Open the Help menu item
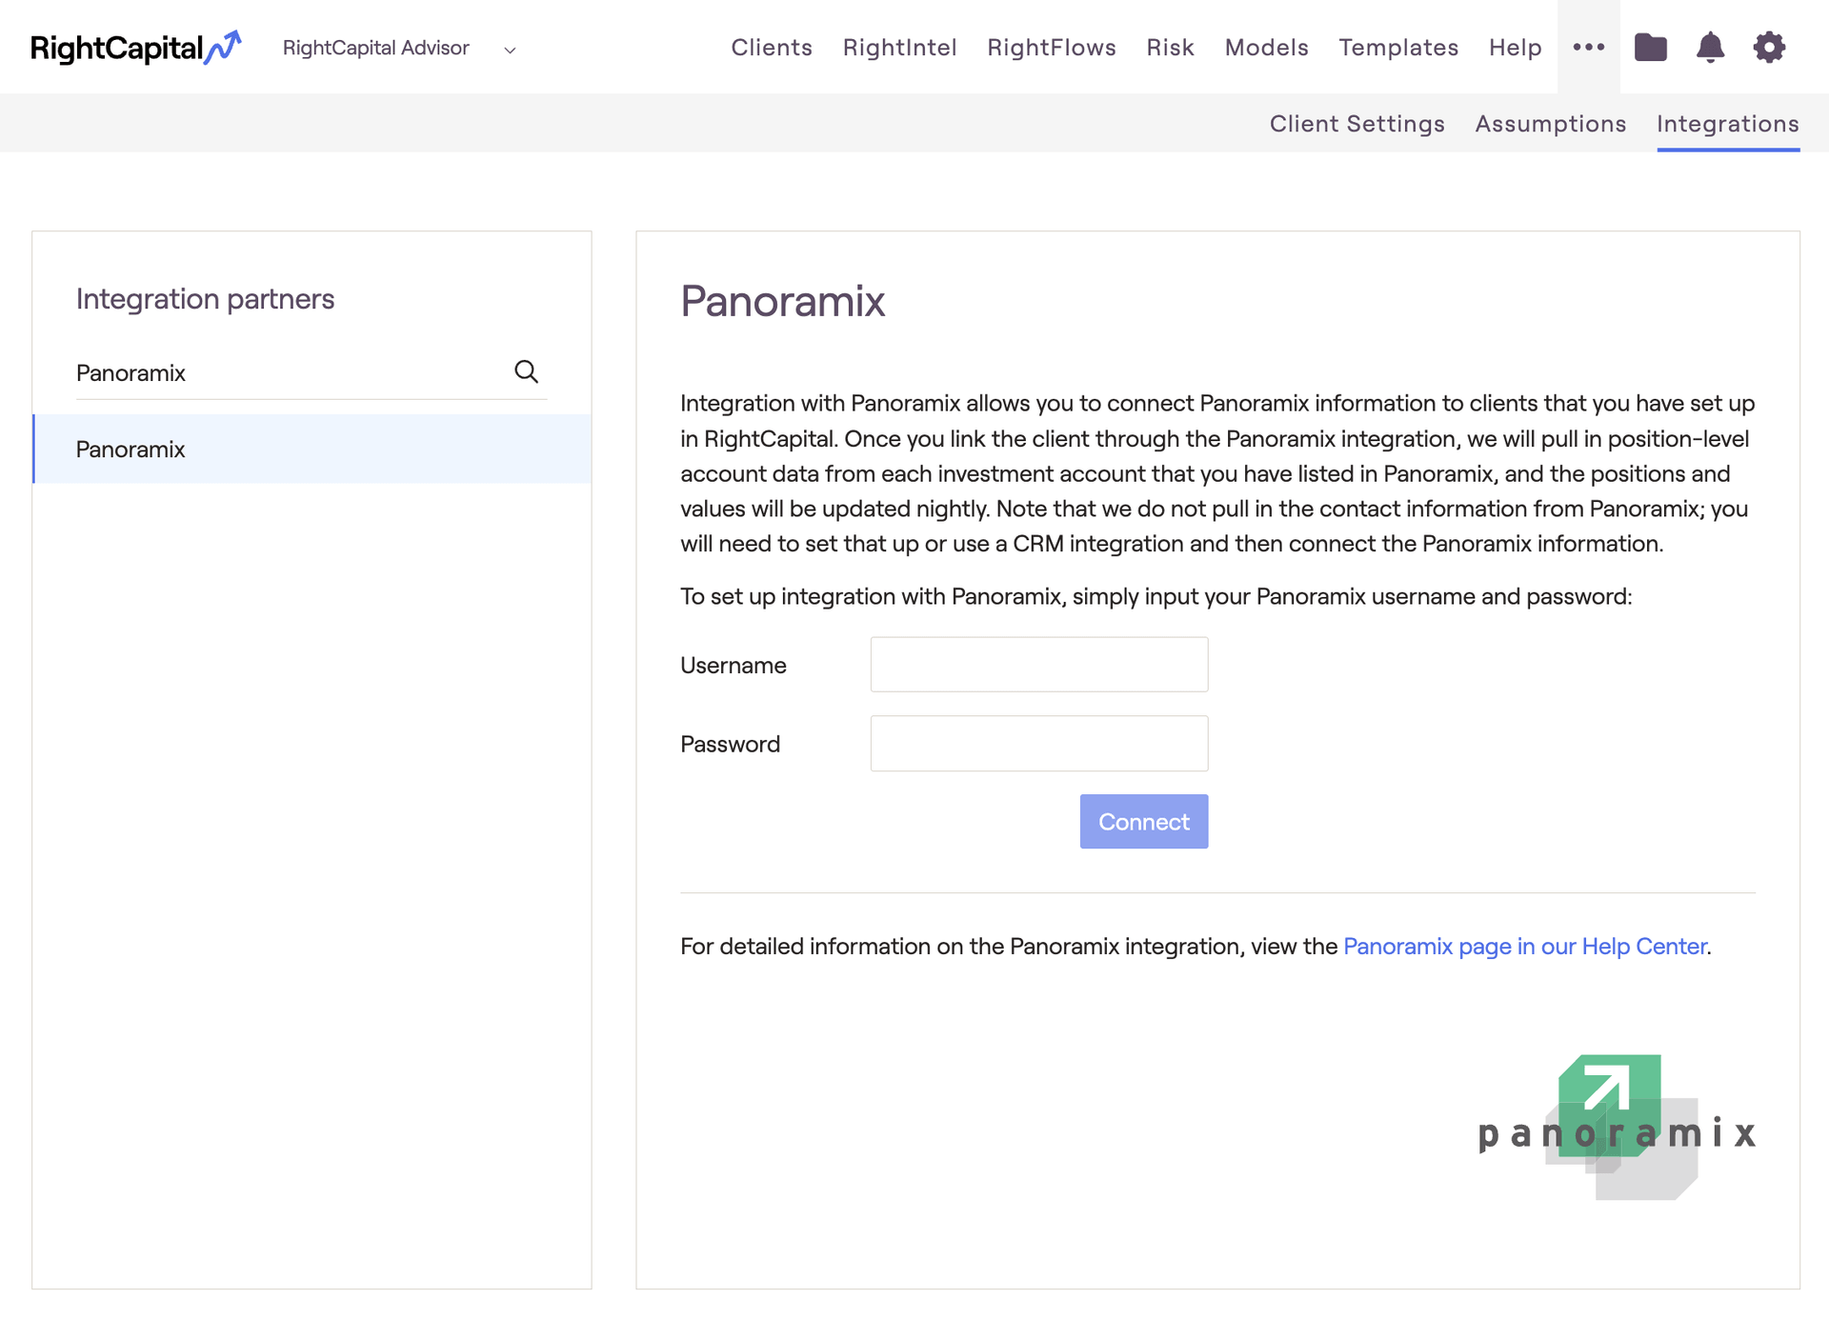The height and width of the screenshot is (1319, 1829). (1515, 48)
